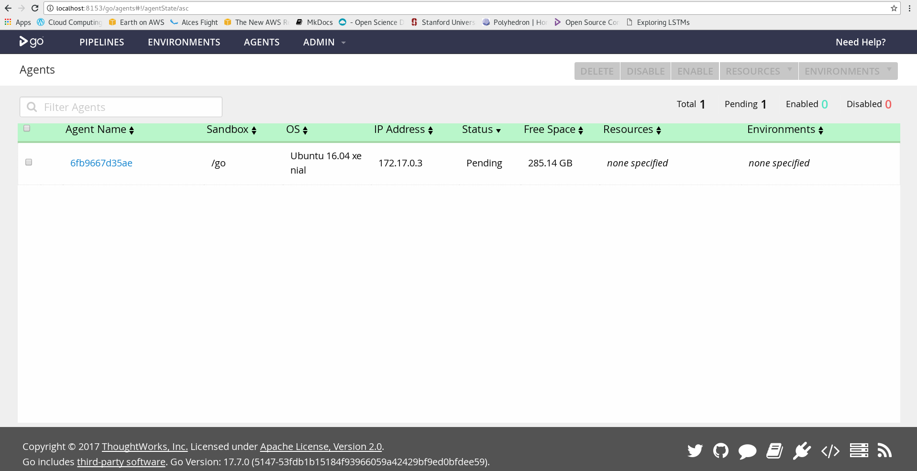Expand the Admin dropdown menu
Screen dimensions: 917x471
coord(324,43)
